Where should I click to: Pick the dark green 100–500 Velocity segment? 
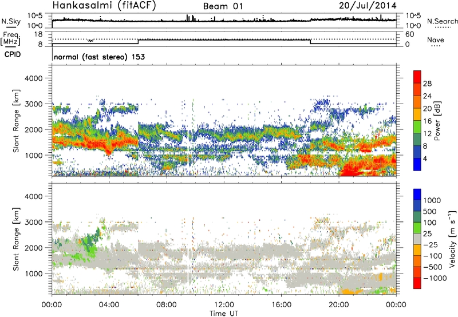pos(417,217)
